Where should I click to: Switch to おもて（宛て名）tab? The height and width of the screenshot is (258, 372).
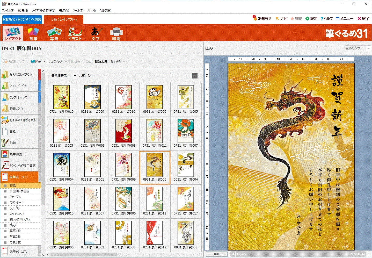pos(22,19)
